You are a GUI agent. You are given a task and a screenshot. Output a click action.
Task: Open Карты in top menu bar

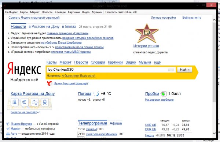coord(24,12)
